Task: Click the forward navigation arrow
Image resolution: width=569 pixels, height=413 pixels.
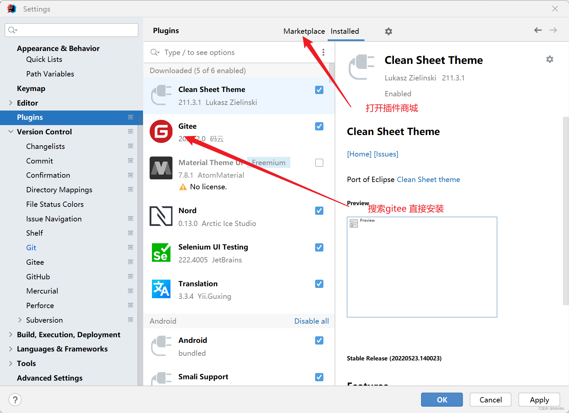Action: (553, 30)
